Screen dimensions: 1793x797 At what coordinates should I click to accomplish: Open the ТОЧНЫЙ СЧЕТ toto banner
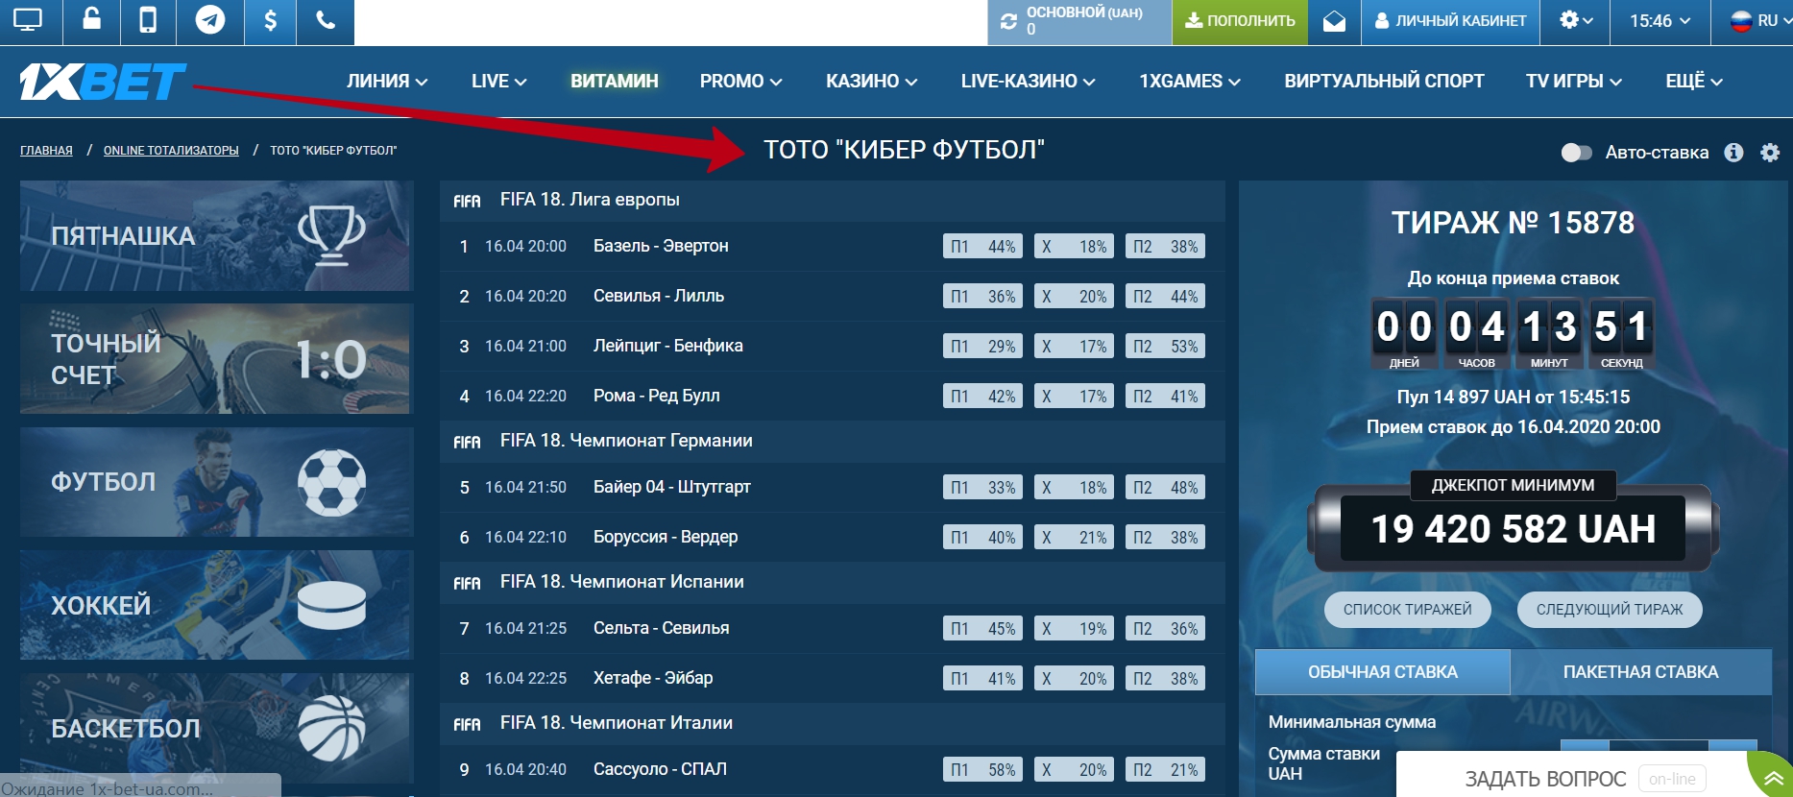point(217,359)
